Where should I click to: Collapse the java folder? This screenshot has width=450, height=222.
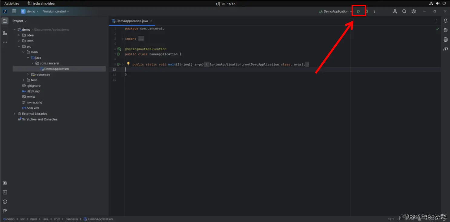tap(28, 58)
